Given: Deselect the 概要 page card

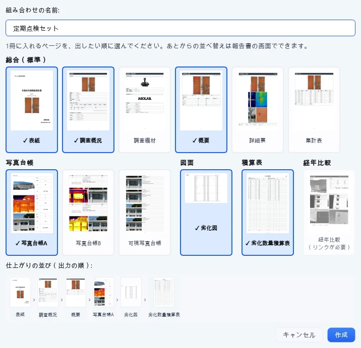Looking at the screenshot, I should coord(201,110).
